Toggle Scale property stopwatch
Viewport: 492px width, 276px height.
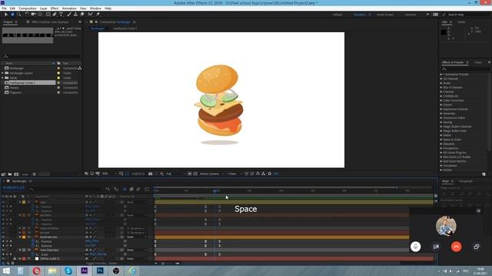[x=33, y=255]
